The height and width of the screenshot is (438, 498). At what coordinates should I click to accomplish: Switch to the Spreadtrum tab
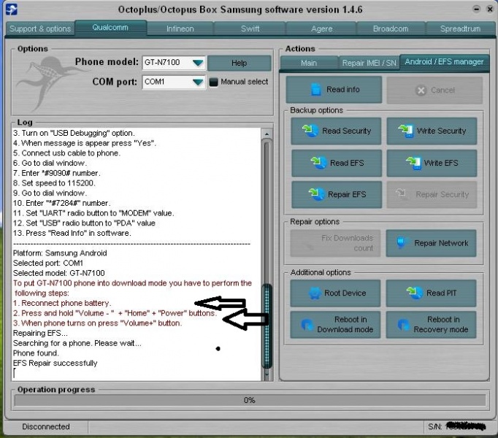coord(460,28)
